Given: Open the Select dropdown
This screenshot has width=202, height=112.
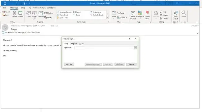Looking at the screenshot, I should pos(164,19).
